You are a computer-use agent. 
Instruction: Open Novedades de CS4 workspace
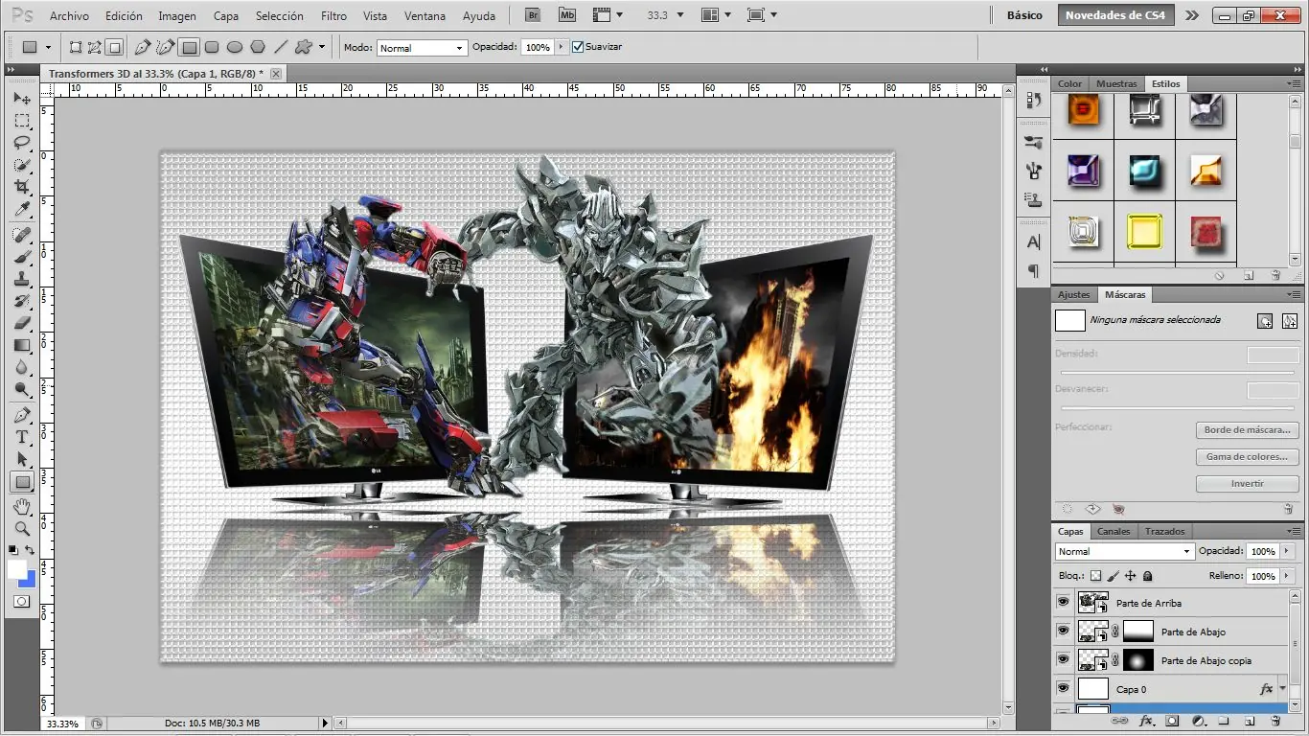click(x=1115, y=15)
